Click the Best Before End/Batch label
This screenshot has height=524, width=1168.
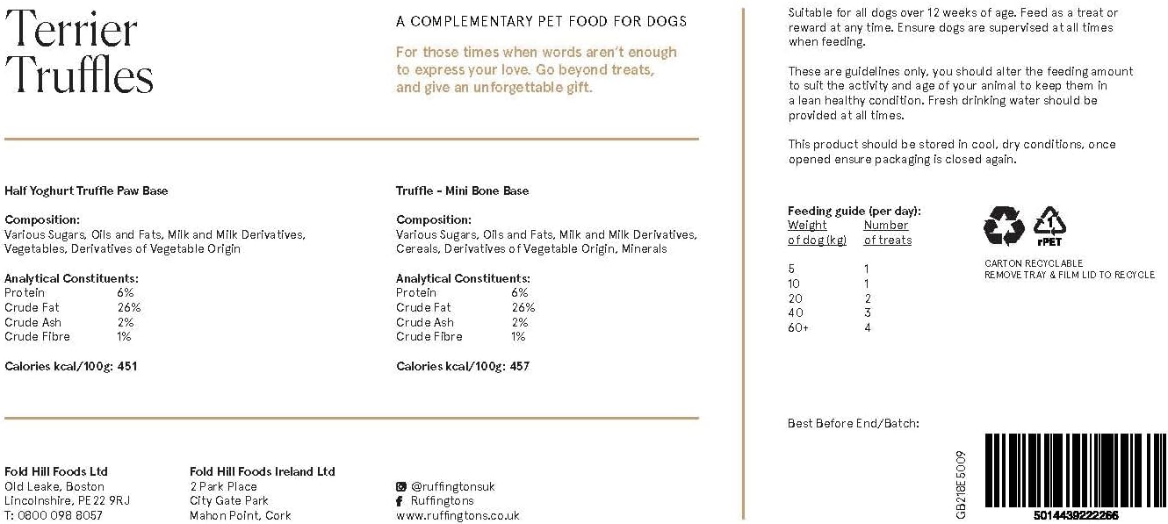pyautogui.click(x=853, y=423)
